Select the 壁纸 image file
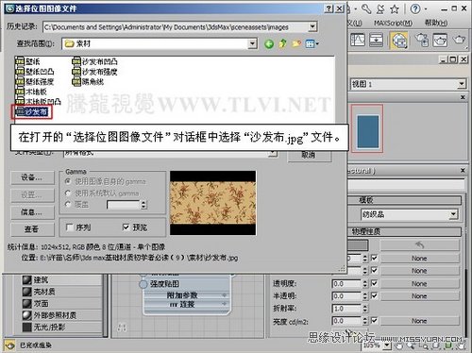The height and width of the screenshot is (353, 472). click(27, 61)
